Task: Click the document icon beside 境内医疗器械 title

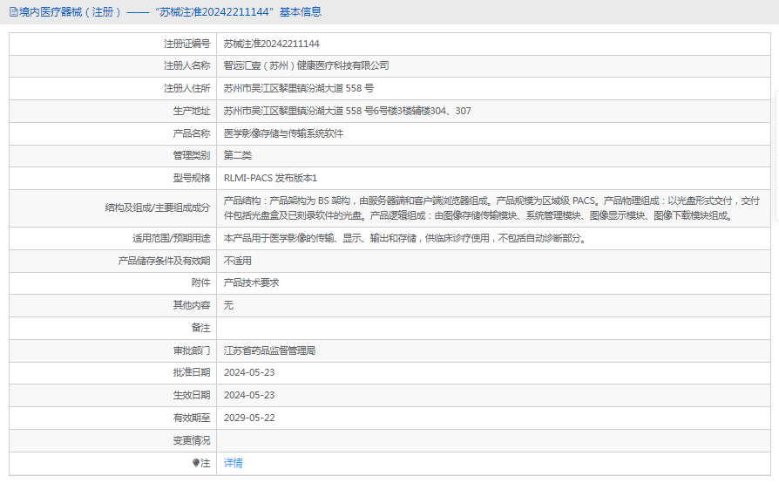Action: 13,12
